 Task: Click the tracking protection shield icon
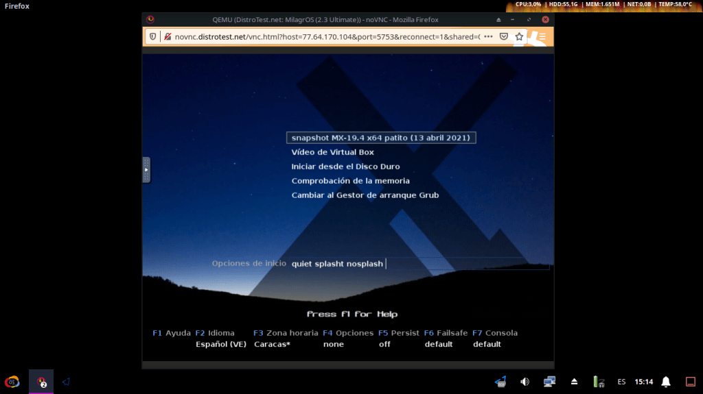pos(153,36)
